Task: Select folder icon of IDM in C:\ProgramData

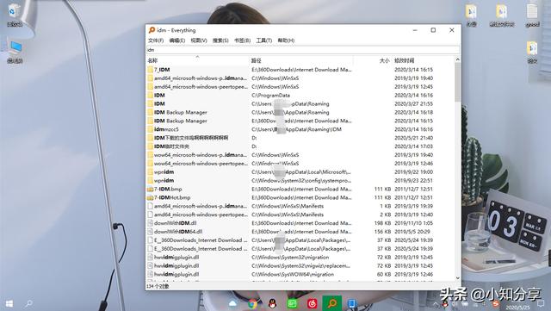Action: tap(150, 95)
